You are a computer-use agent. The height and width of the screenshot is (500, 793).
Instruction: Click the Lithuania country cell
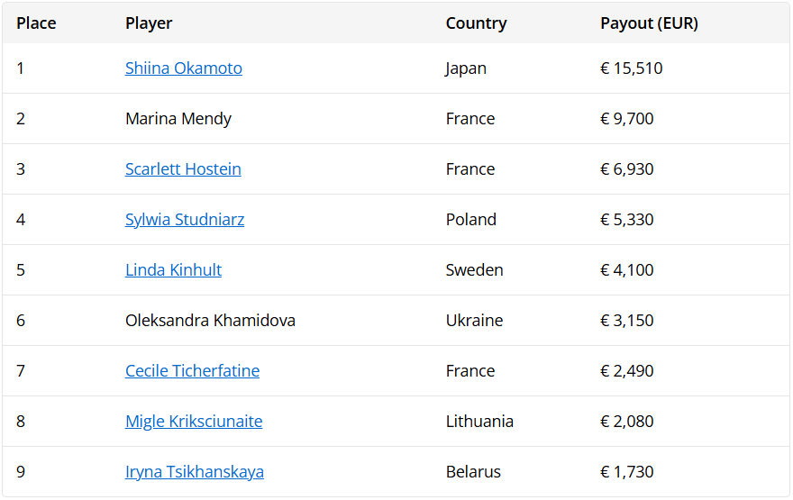479,421
